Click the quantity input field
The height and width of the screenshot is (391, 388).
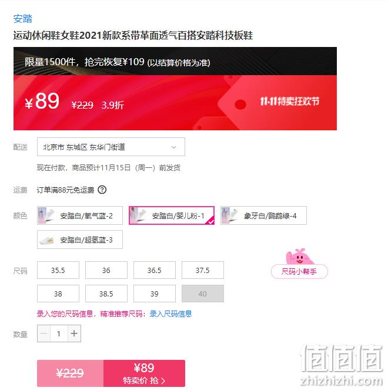(59, 333)
